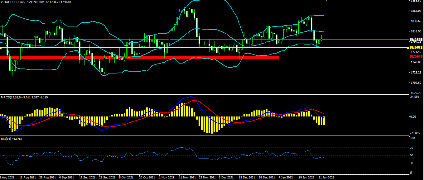This screenshot has width=424, height=180.
Task: Click the MACD scale value 0.00
Action: 413,117
